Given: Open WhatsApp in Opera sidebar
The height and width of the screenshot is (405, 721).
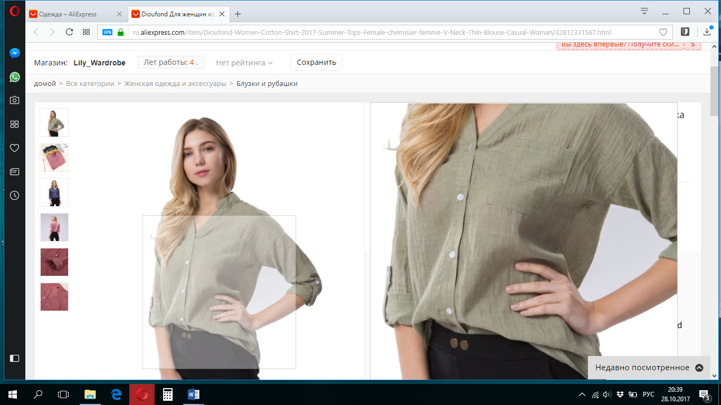Looking at the screenshot, I should pos(15,77).
